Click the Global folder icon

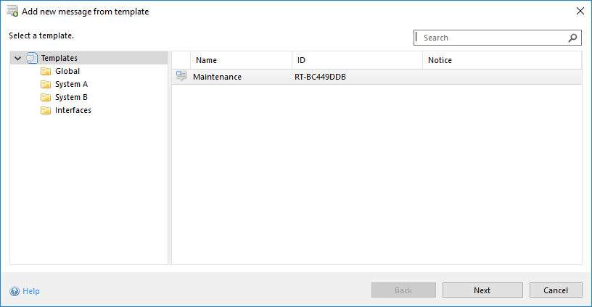(x=46, y=71)
